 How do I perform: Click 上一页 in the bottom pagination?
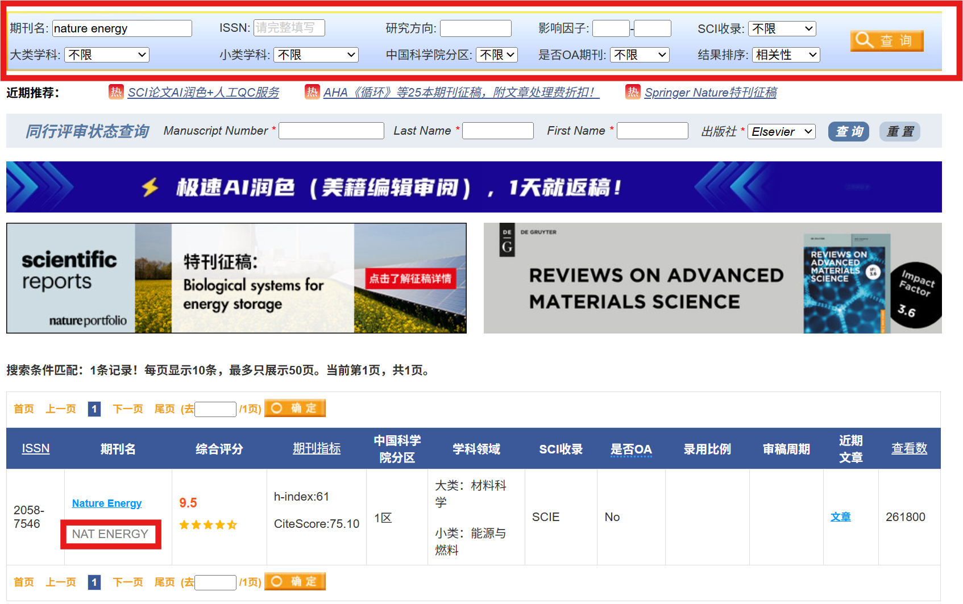61,582
